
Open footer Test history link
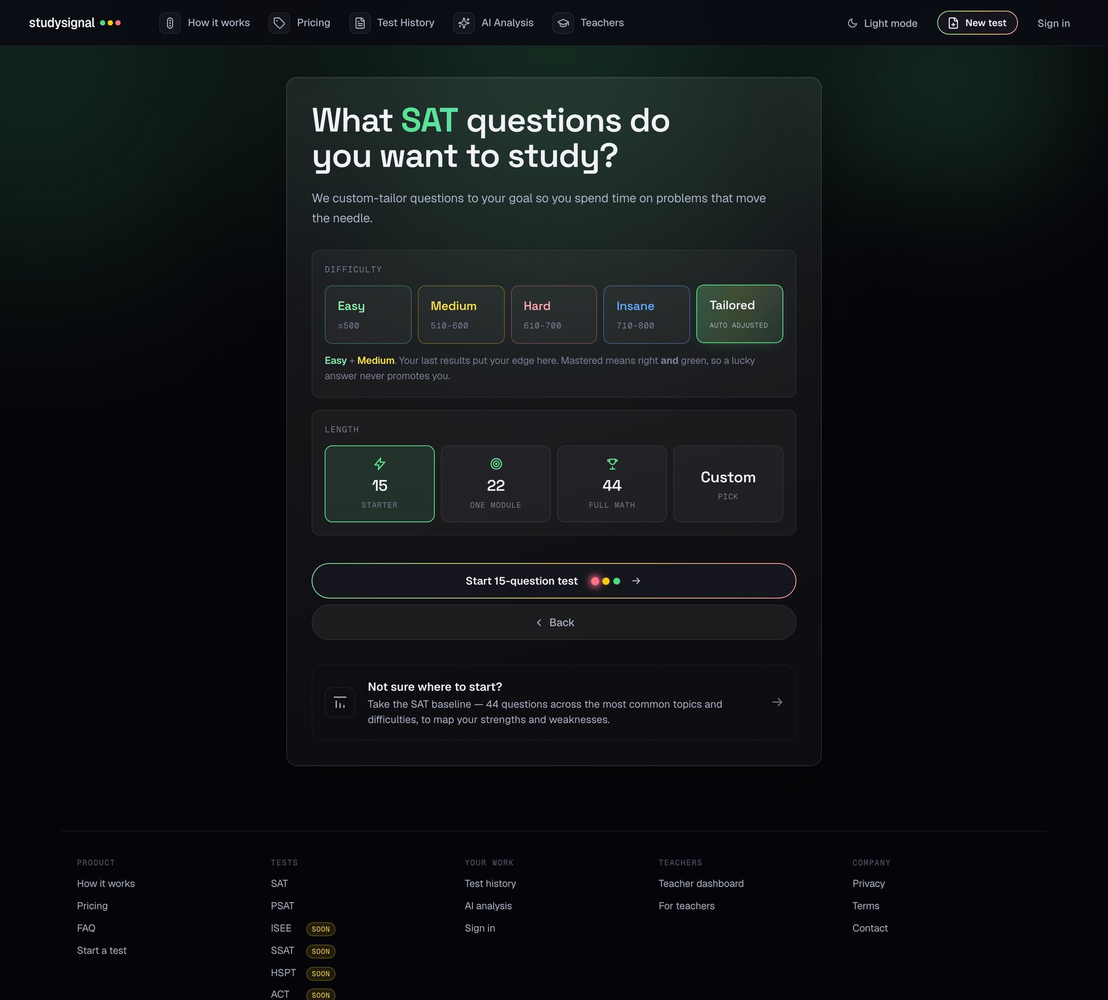[x=491, y=884]
